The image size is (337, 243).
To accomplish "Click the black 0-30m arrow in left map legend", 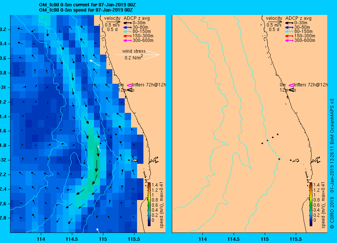I will tap(128, 23).
